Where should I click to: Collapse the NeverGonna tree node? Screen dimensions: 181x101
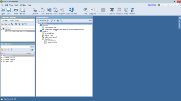tap(41, 39)
